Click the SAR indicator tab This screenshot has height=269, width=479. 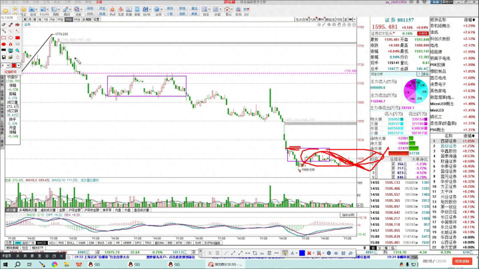[198, 243]
